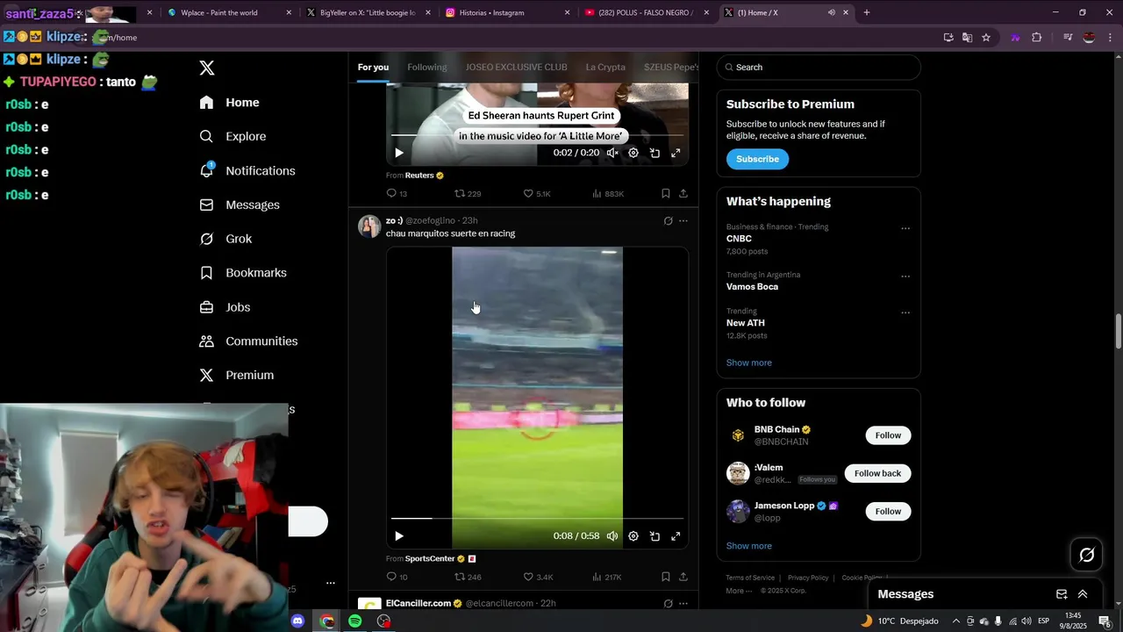Bookmark this page with star icon
This screenshot has height=632, width=1123.
click(986, 38)
